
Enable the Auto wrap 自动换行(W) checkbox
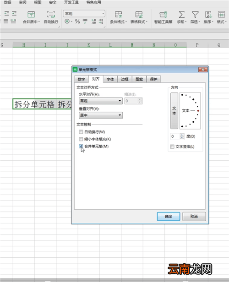81,132
